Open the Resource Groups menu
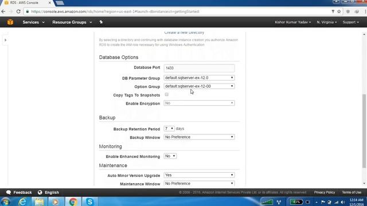367x206 pixels. tap(72, 22)
